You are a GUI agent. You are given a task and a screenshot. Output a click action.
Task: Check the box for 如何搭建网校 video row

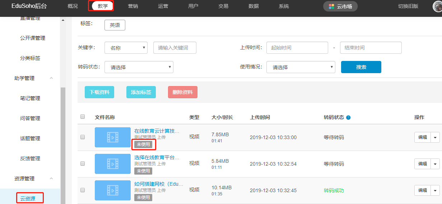(x=83, y=190)
